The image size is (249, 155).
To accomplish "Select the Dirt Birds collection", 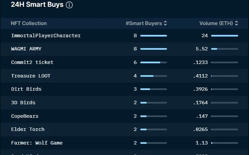I will tap(26, 89).
